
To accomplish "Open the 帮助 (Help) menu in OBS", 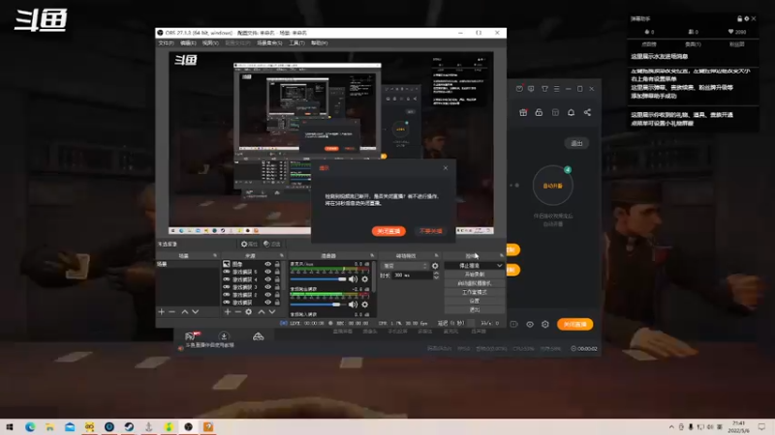I will click(320, 43).
